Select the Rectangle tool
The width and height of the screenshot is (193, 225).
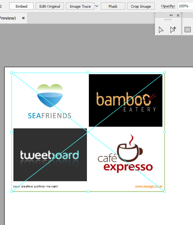point(188,30)
